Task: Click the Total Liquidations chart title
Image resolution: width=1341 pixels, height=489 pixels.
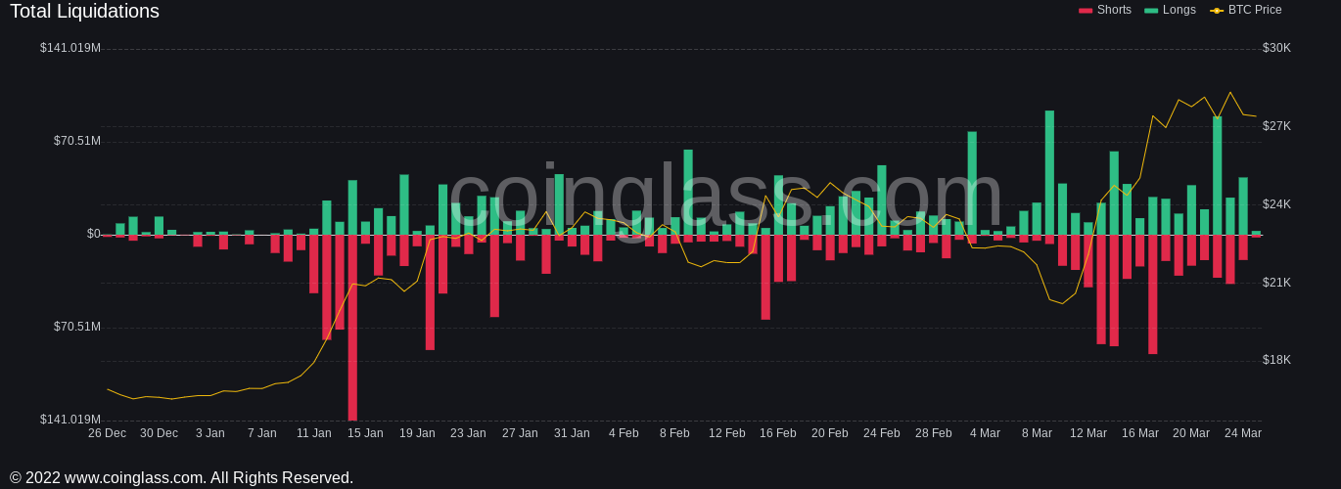Action: pyautogui.click(x=84, y=12)
